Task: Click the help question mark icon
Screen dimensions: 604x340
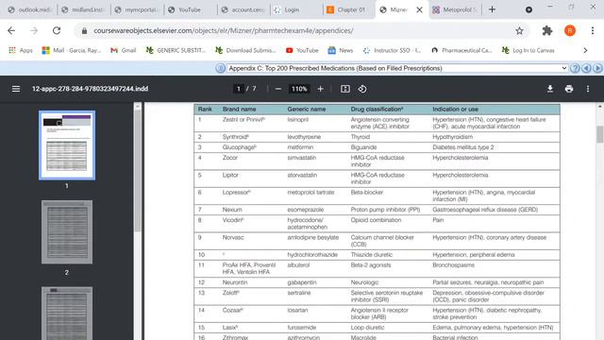Action: (x=575, y=68)
